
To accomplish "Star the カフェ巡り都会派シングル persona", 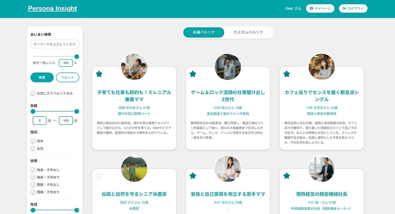I will click(x=286, y=74).
